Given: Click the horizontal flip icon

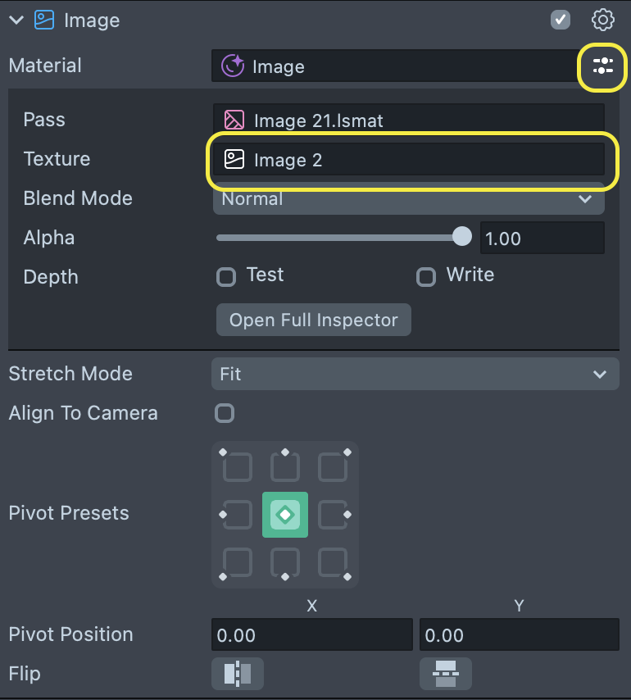Looking at the screenshot, I should (x=238, y=674).
